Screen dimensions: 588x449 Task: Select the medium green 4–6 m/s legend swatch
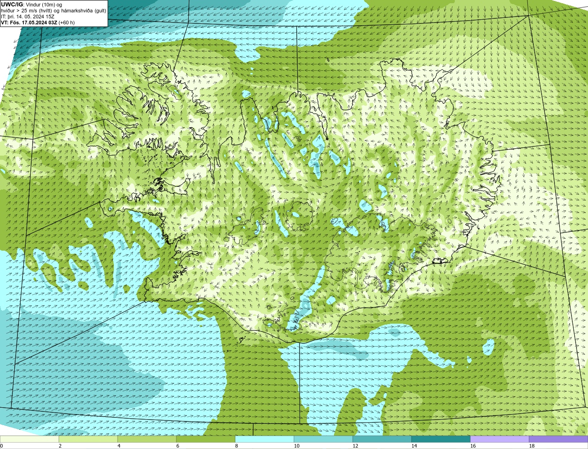tap(147, 439)
